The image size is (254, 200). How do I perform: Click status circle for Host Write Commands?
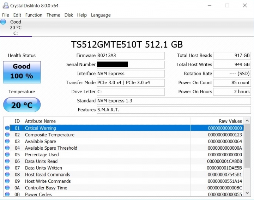click(7, 181)
